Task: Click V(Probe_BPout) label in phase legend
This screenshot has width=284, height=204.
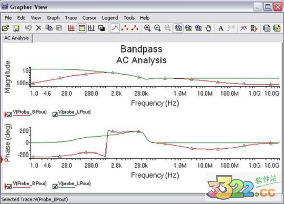Action: tap(29, 183)
